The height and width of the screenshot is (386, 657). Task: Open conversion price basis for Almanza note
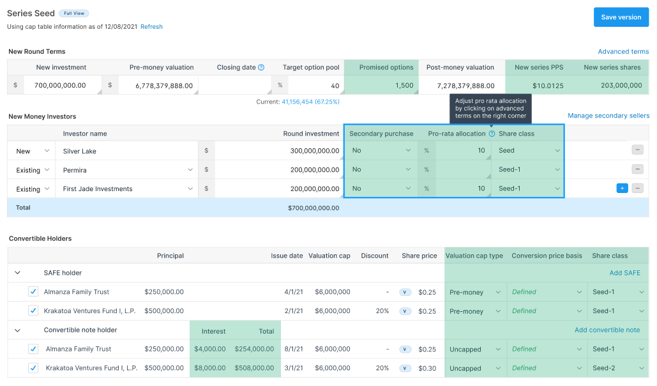pyautogui.click(x=547, y=349)
